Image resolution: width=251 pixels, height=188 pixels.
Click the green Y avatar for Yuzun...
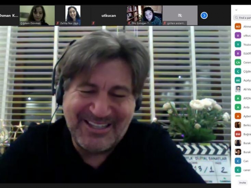(238, 44)
